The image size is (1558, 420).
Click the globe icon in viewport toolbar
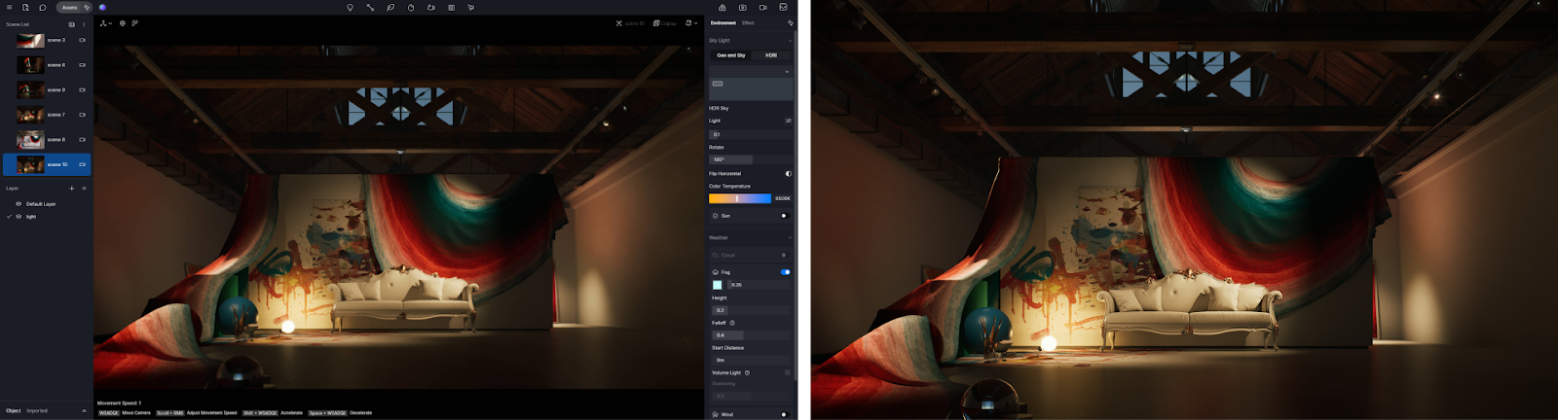[123, 23]
